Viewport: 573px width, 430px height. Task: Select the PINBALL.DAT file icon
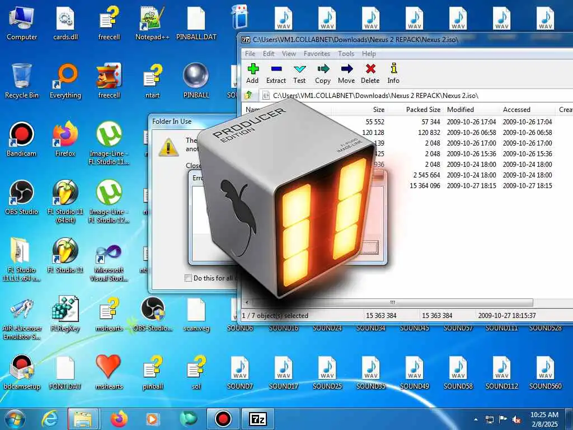(196, 24)
